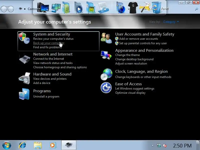
Task: Click View devices and printers link
Action: [50, 79]
